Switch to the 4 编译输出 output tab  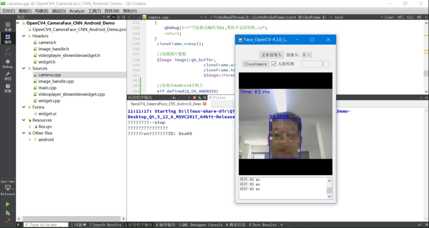165,225
